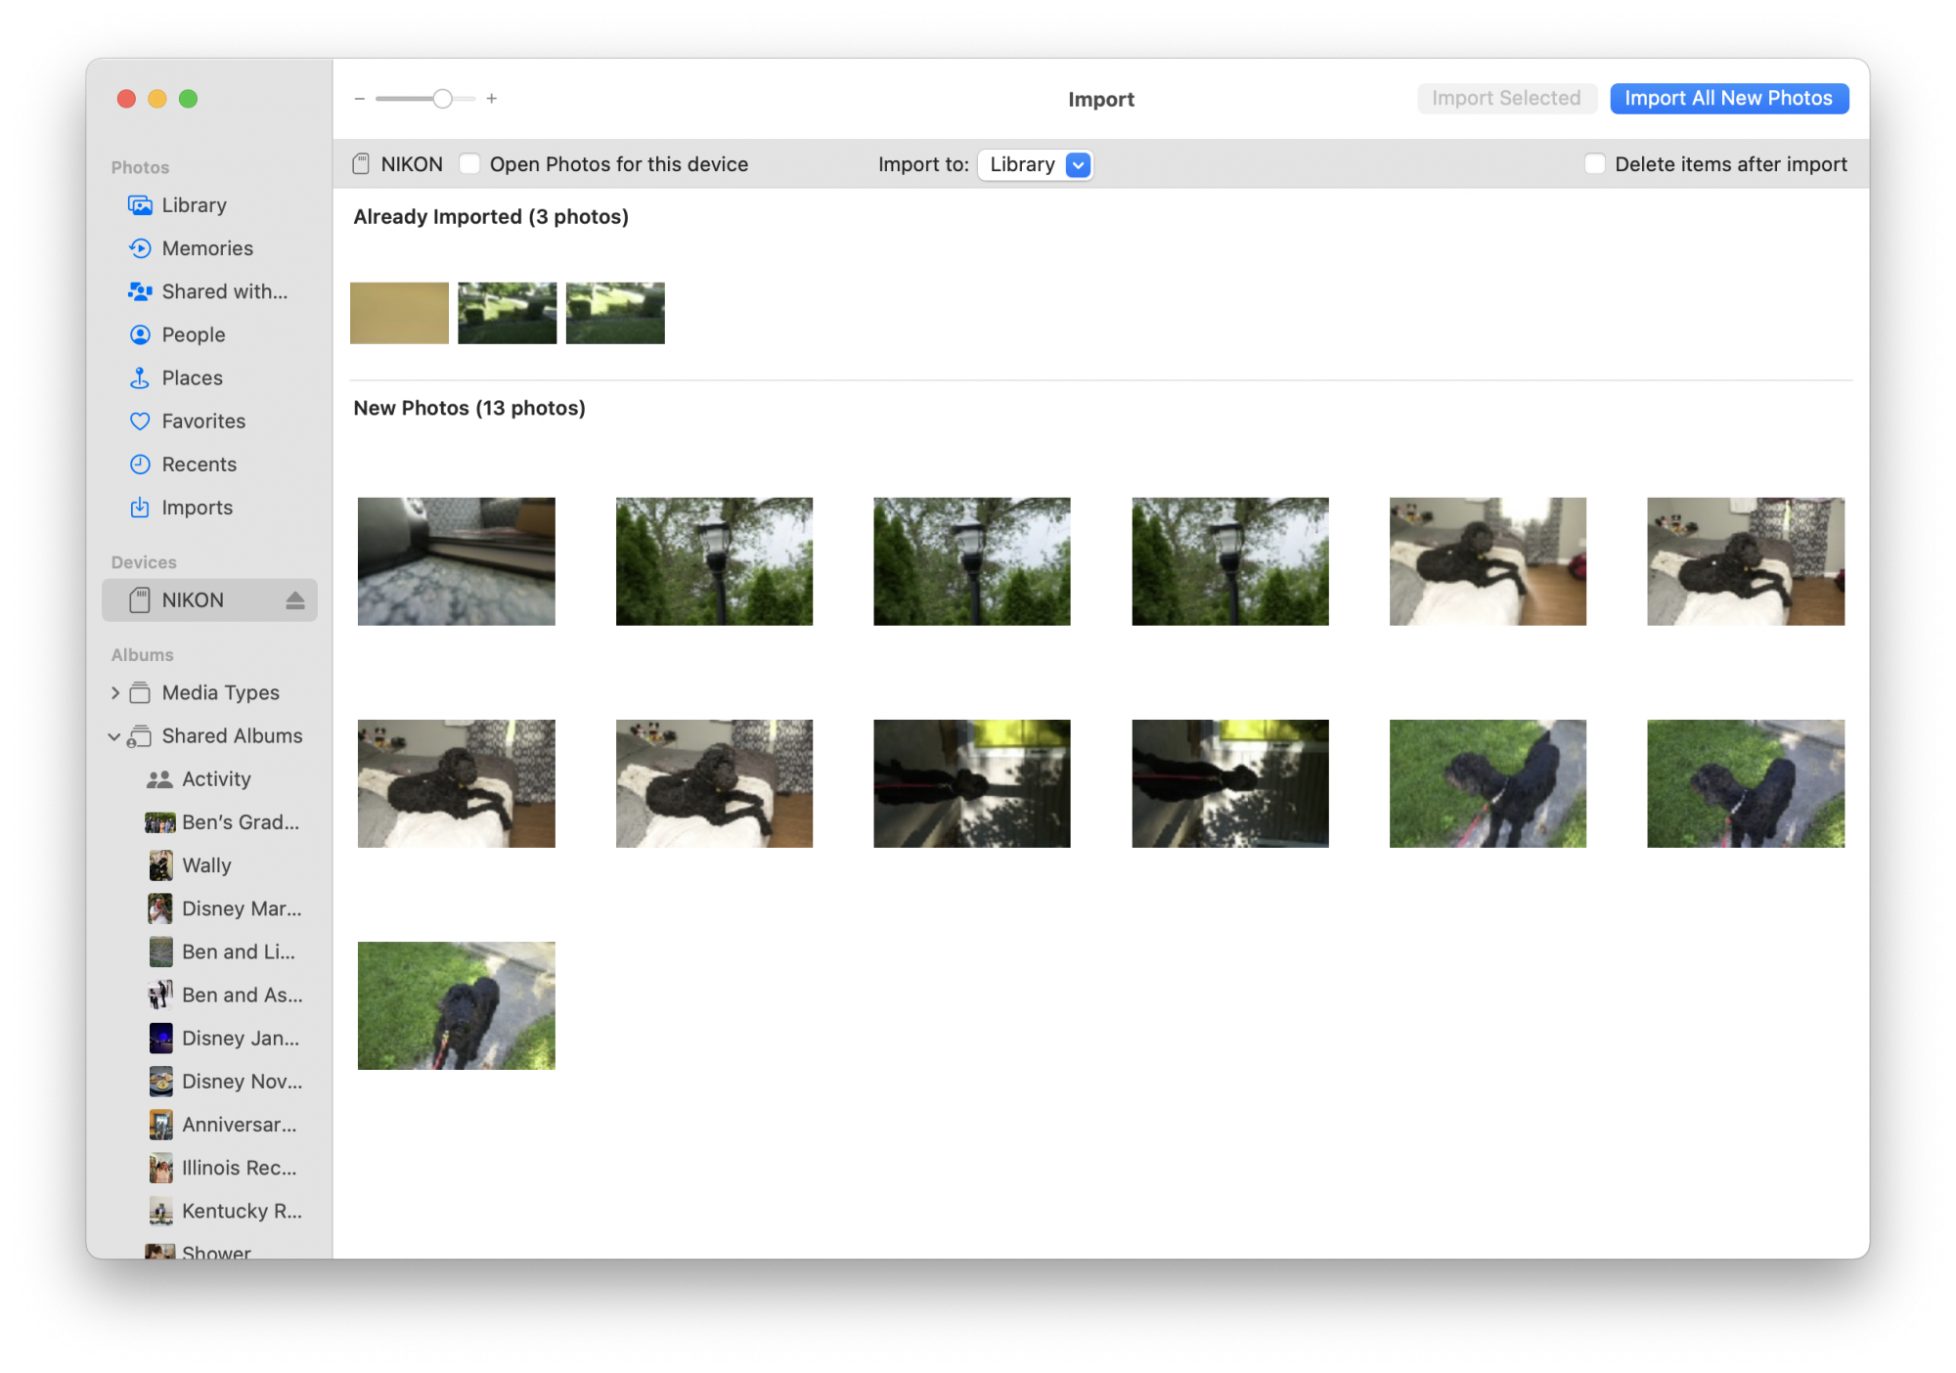Click the "Already Imported (3 photos)" heading
1956x1373 pixels.
tap(491, 216)
